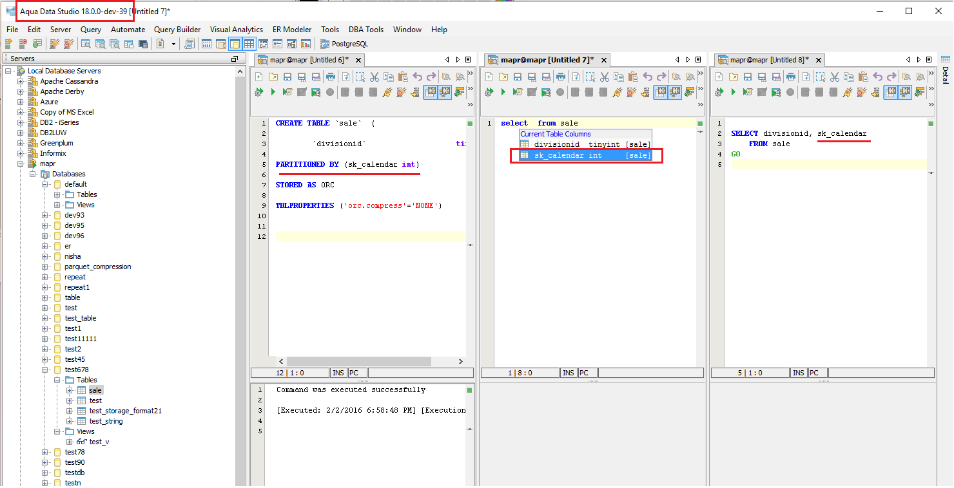
Task: Collapse the test678 database node
Action: 45,370
